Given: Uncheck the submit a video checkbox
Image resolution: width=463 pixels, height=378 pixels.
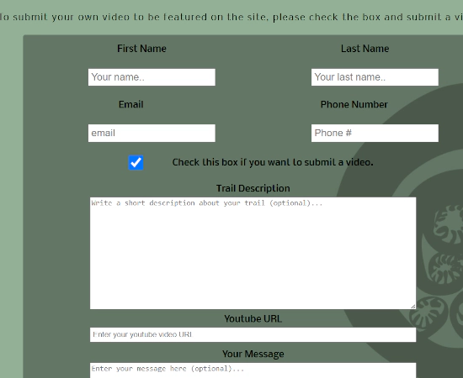Looking at the screenshot, I should (136, 162).
